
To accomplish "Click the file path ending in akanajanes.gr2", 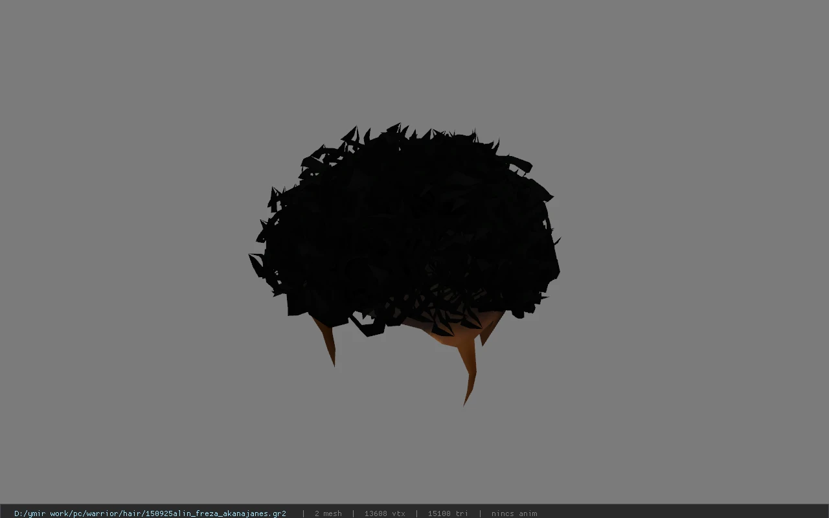I will tap(150, 513).
